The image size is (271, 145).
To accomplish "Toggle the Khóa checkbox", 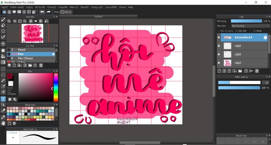I will coord(254,31).
